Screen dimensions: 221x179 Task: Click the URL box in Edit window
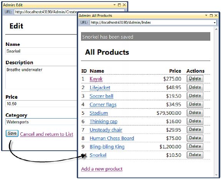pyautogui.click(x=46, y=12)
